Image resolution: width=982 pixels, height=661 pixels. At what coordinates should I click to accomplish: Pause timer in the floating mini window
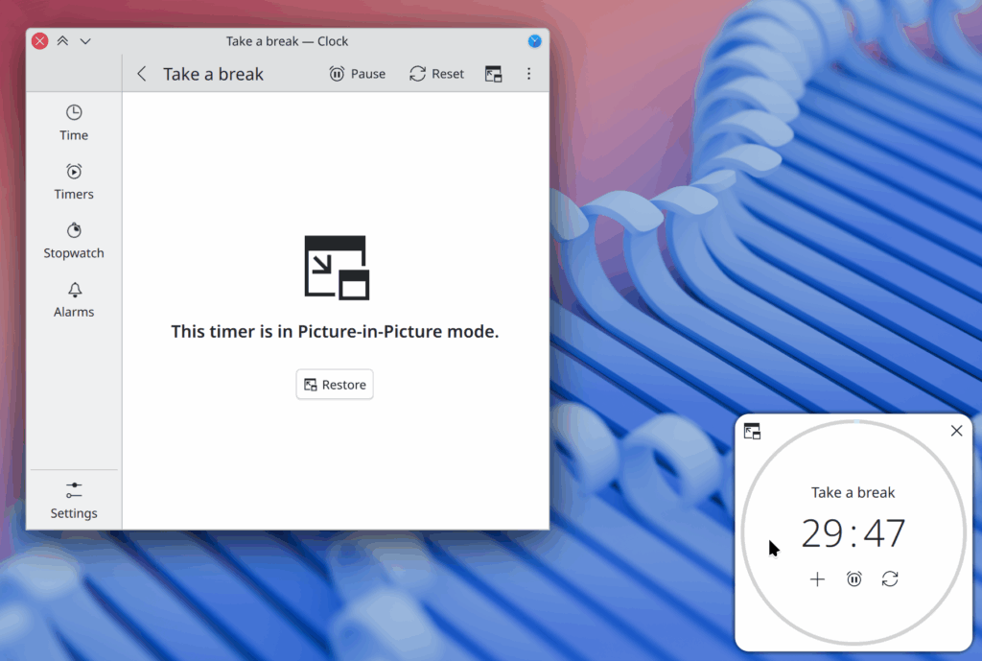coord(854,578)
